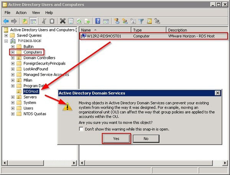Click the Back arrow in toolbar
The height and width of the screenshot is (175, 230).
tap(6, 21)
